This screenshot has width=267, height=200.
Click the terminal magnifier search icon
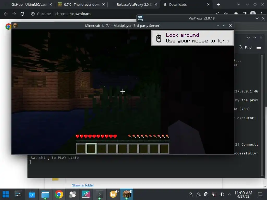(241, 47)
